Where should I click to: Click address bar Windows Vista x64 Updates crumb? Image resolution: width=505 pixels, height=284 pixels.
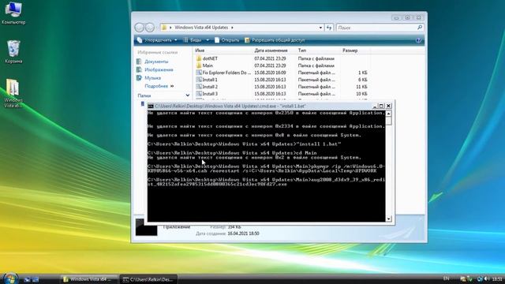coord(201,28)
